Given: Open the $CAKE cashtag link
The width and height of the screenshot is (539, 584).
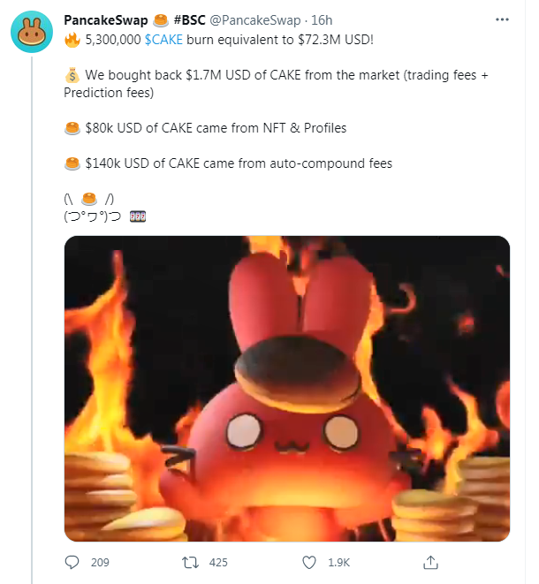Looking at the screenshot, I should (x=163, y=40).
